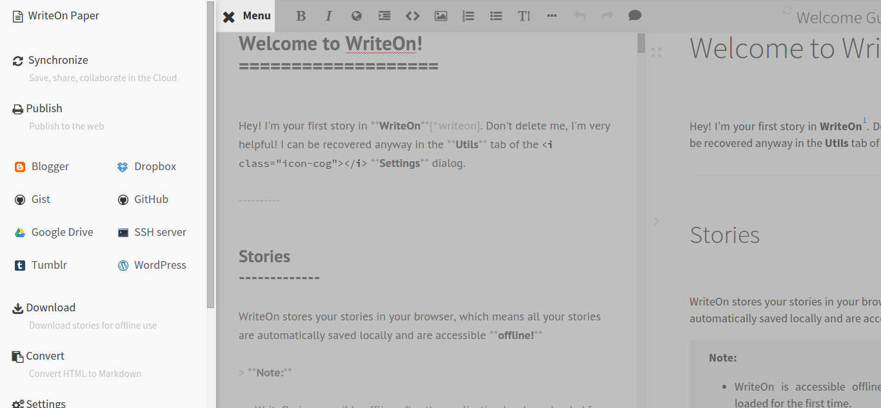Open Settings at bottom of menu
The width and height of the screenshot is (881, 408).
point(39,403)
